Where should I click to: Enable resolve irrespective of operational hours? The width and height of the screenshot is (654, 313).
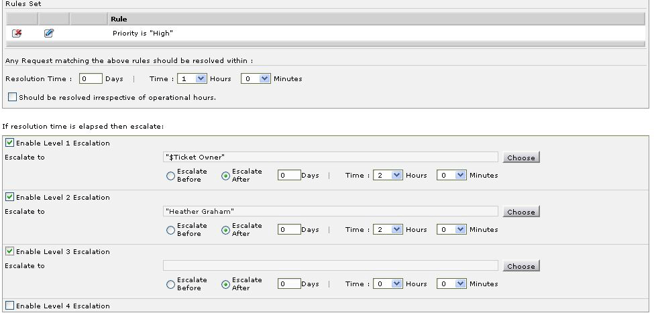point(12,97)
